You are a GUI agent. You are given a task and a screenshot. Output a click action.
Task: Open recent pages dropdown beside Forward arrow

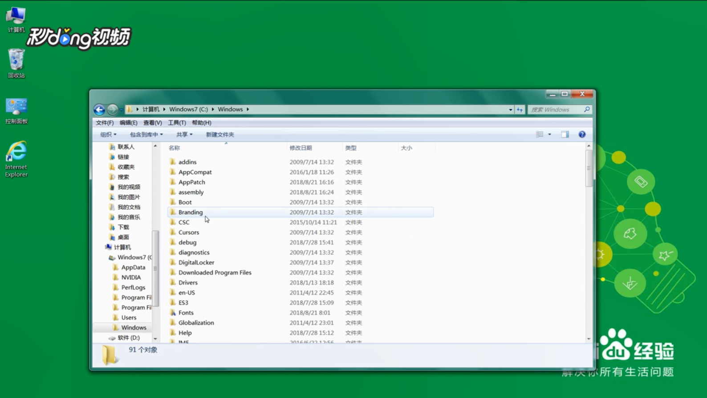pos(121,110)
